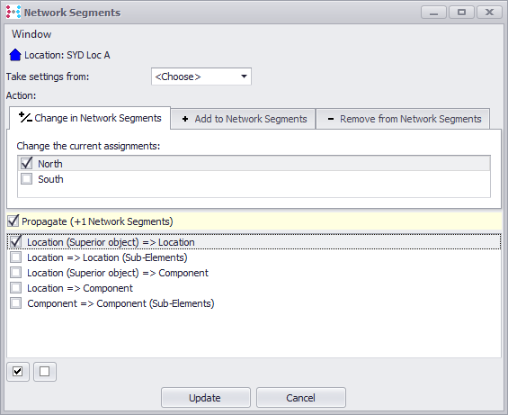Check the South segment checkbox
The height and width of the screenshot is (415, 508).
tap(27, 179)
